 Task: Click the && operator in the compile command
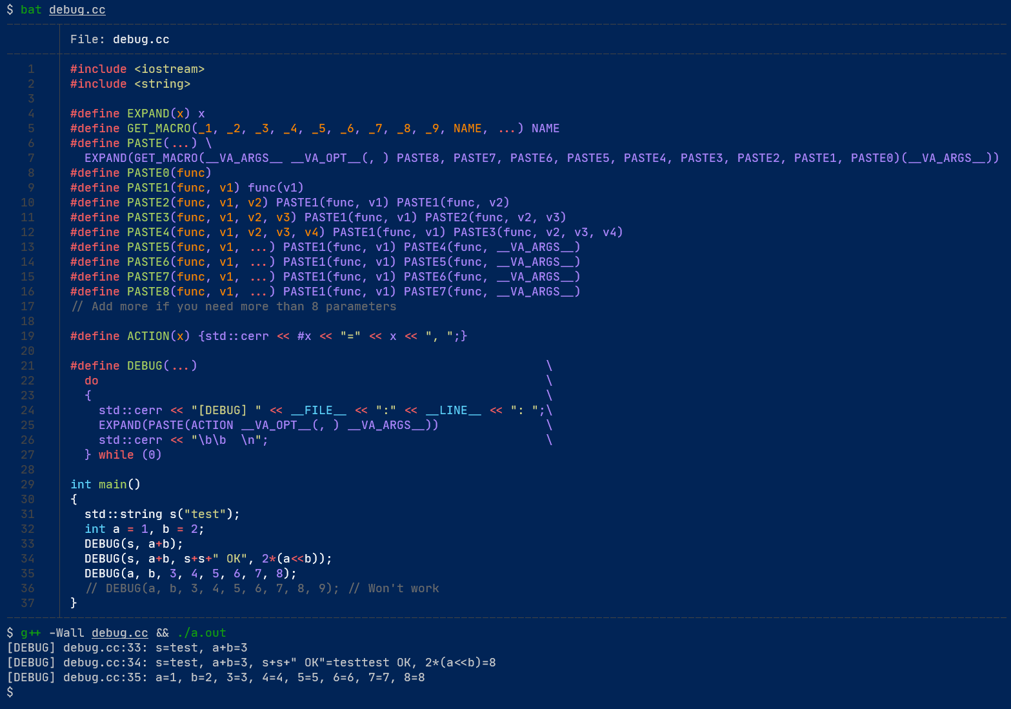coord(163,633)
